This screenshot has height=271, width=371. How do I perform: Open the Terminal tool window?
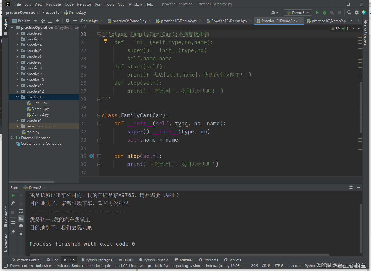click(x=184, y=260)
